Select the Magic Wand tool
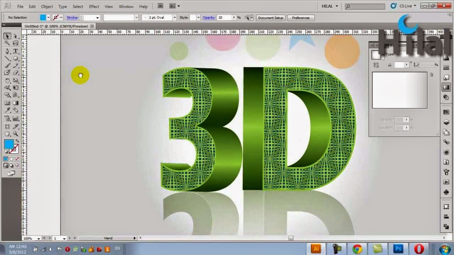This screenshot has height=255, width=454. coord(7,43)
